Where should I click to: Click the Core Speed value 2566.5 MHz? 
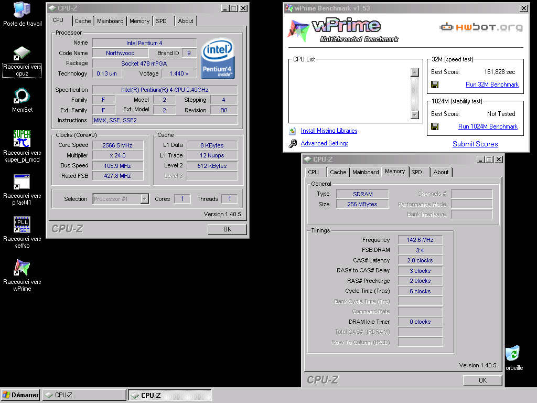click(117, 145)
